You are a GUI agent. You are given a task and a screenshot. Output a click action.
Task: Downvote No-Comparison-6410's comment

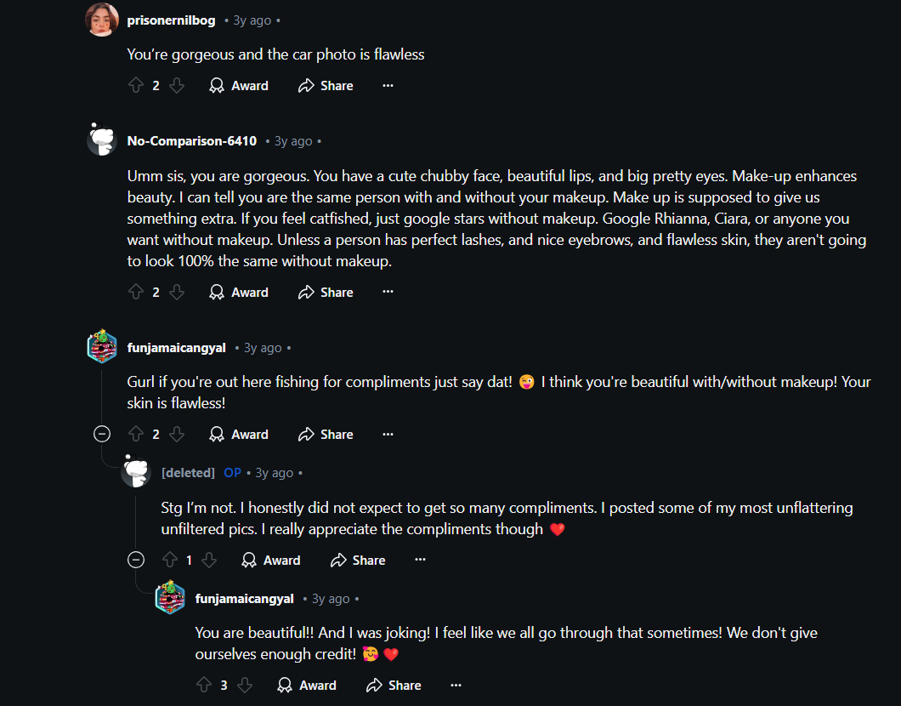(x=177, y=293)
